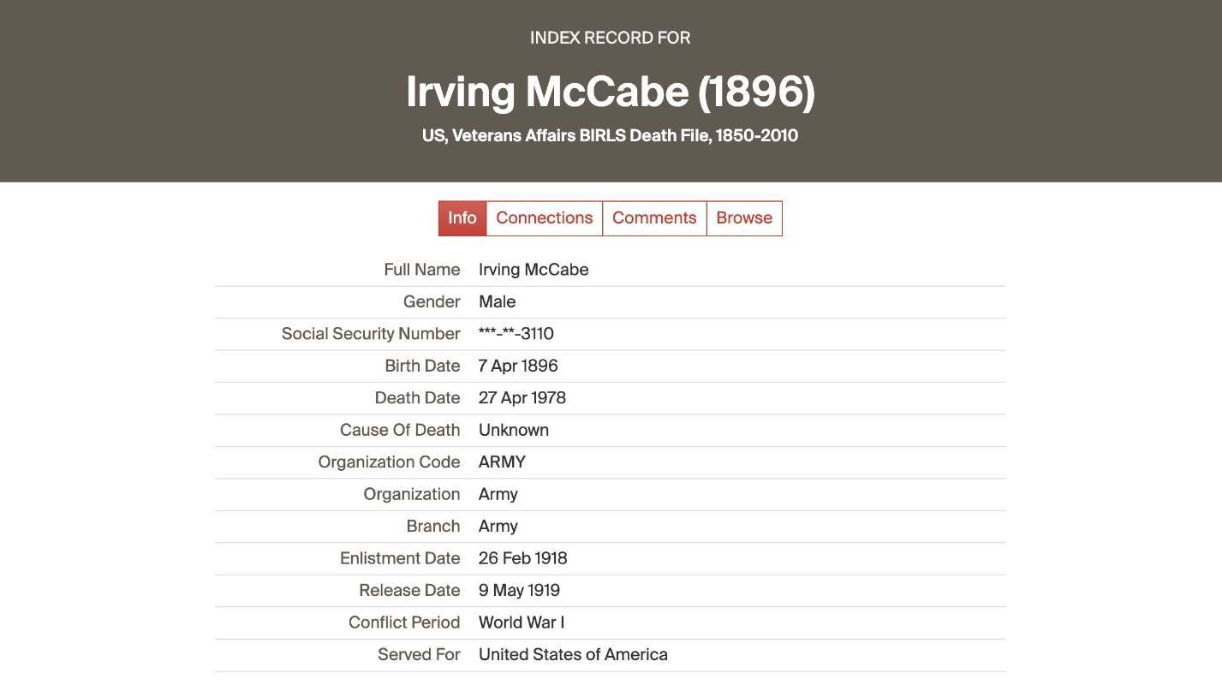The height and width of the screenshot is (685, 1222).
Task: Click the Conflict Period label
Action: 404,622
